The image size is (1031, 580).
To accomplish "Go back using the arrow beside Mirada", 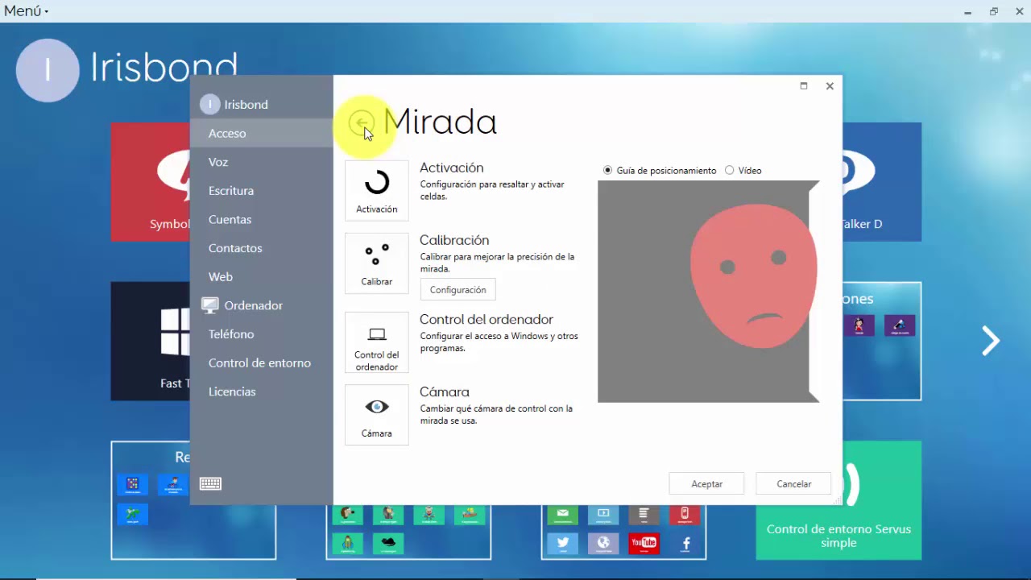I will [x=362, y=123].
